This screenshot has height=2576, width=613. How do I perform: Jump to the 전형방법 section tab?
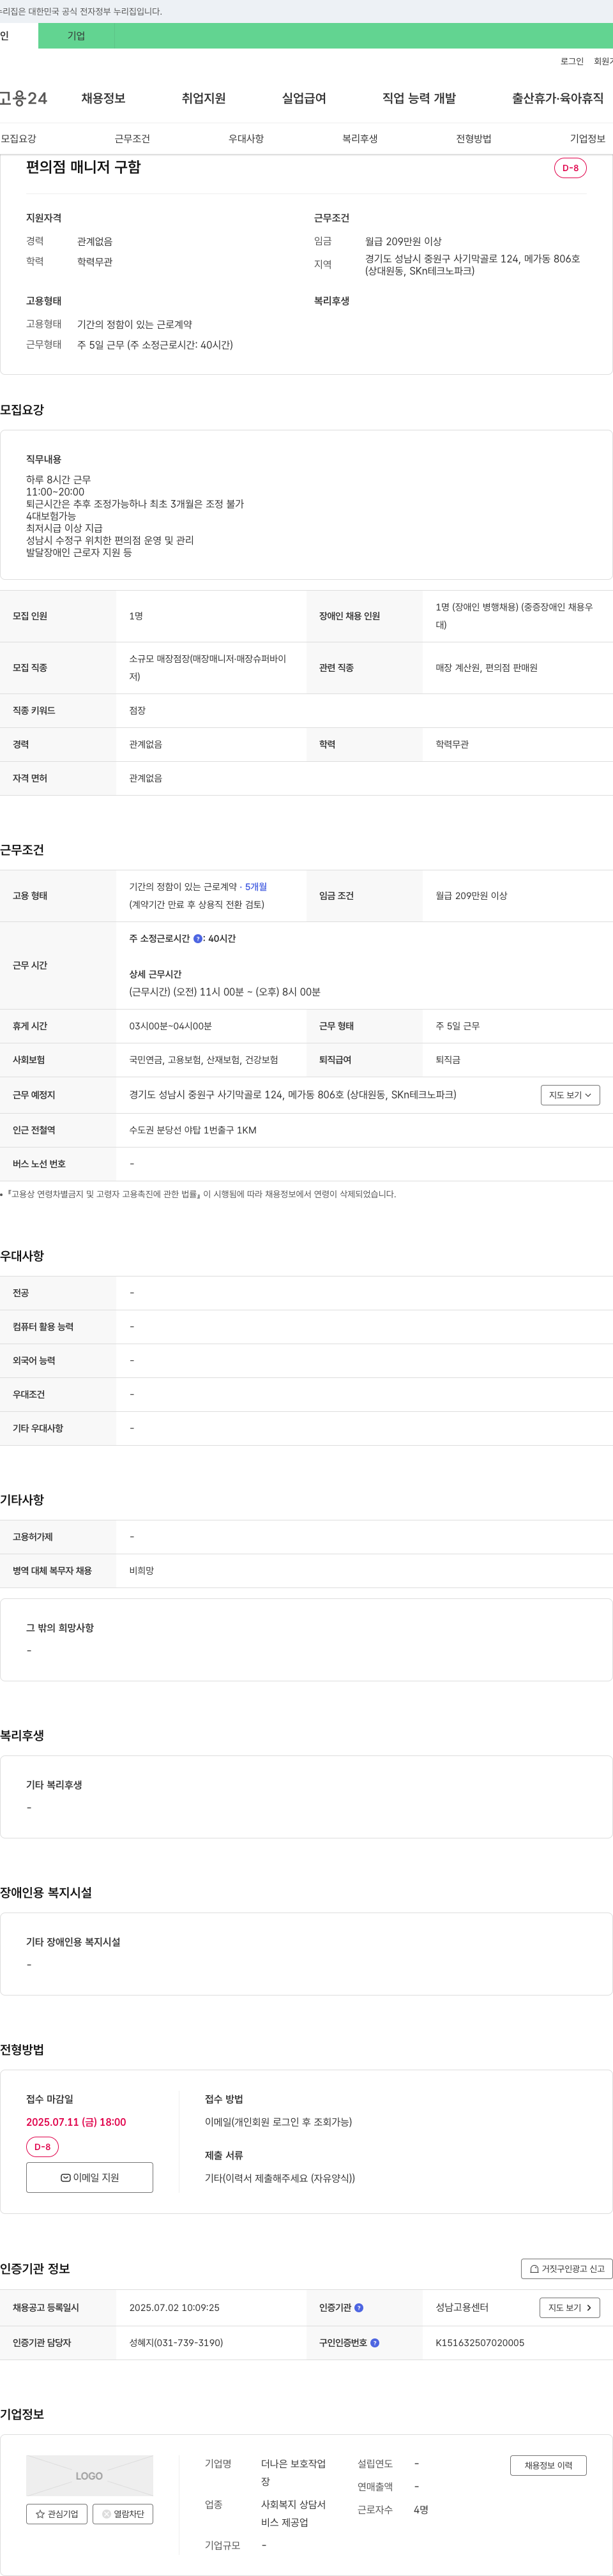point(474,139)
